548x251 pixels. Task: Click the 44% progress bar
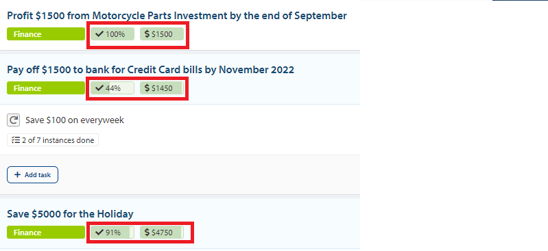(112, 88)
